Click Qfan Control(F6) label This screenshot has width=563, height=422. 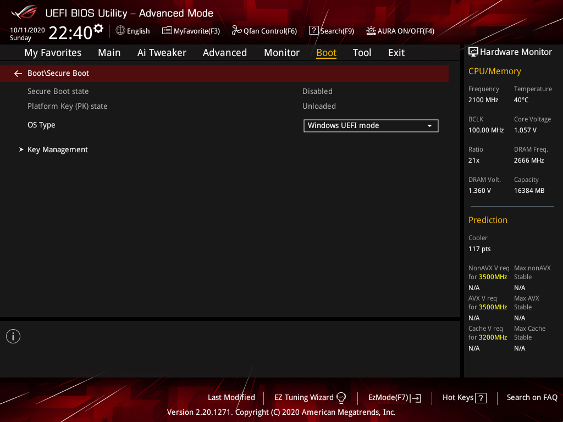(270, 31)
